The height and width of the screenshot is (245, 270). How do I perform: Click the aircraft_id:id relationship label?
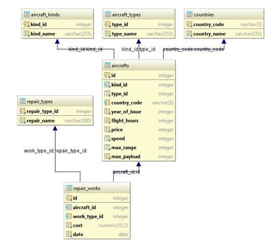coord(126,172)
